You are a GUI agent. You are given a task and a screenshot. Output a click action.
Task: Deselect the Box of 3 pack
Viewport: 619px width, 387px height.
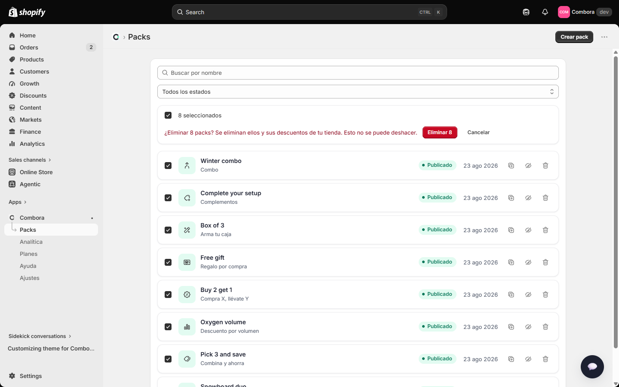tap(168, 230)
